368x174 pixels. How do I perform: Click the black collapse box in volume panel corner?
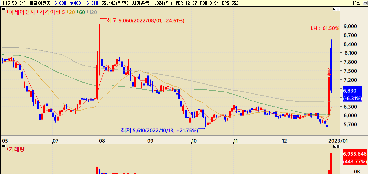(4, 146)
